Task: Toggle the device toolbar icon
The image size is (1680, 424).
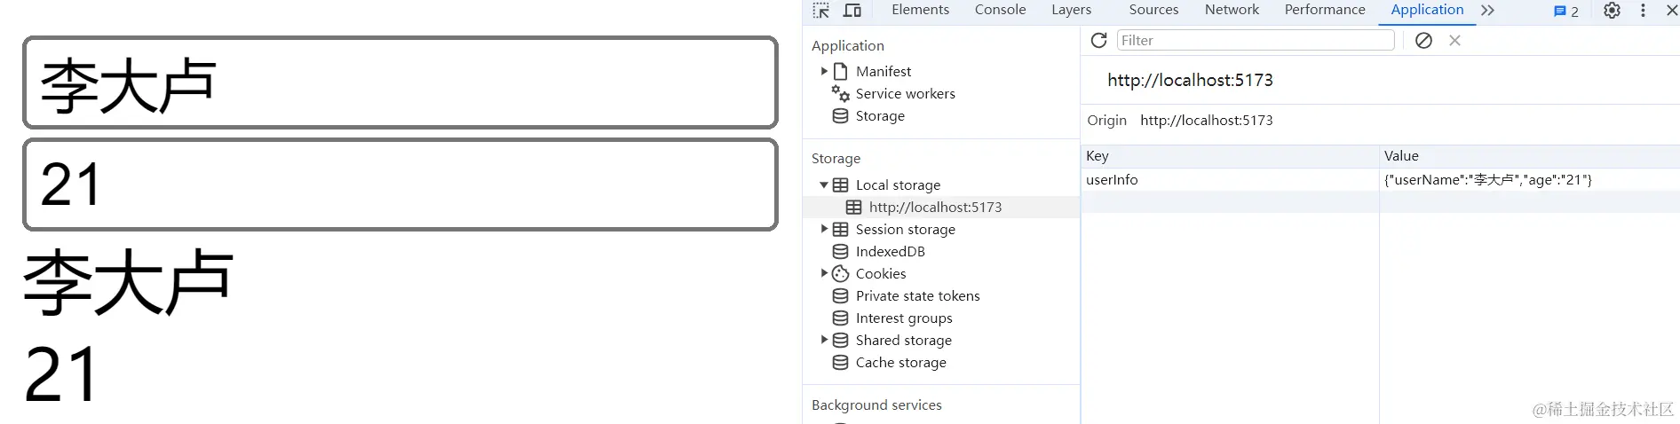Action: point(852,11)
